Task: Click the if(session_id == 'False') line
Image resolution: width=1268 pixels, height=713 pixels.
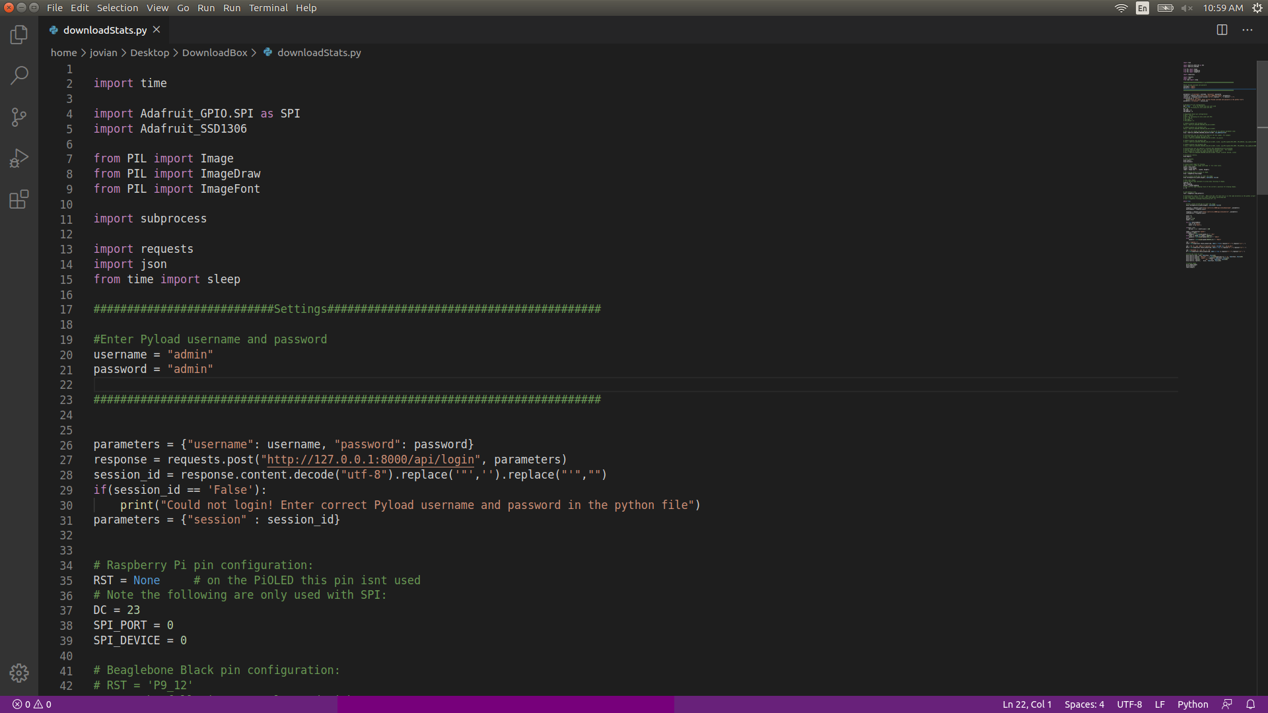Action: 180,490
